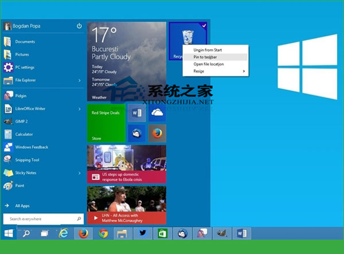Open the Matthew McConaughey video tile
The width and height of the screenshot is (344, 254).
click(x=127, y=205)
